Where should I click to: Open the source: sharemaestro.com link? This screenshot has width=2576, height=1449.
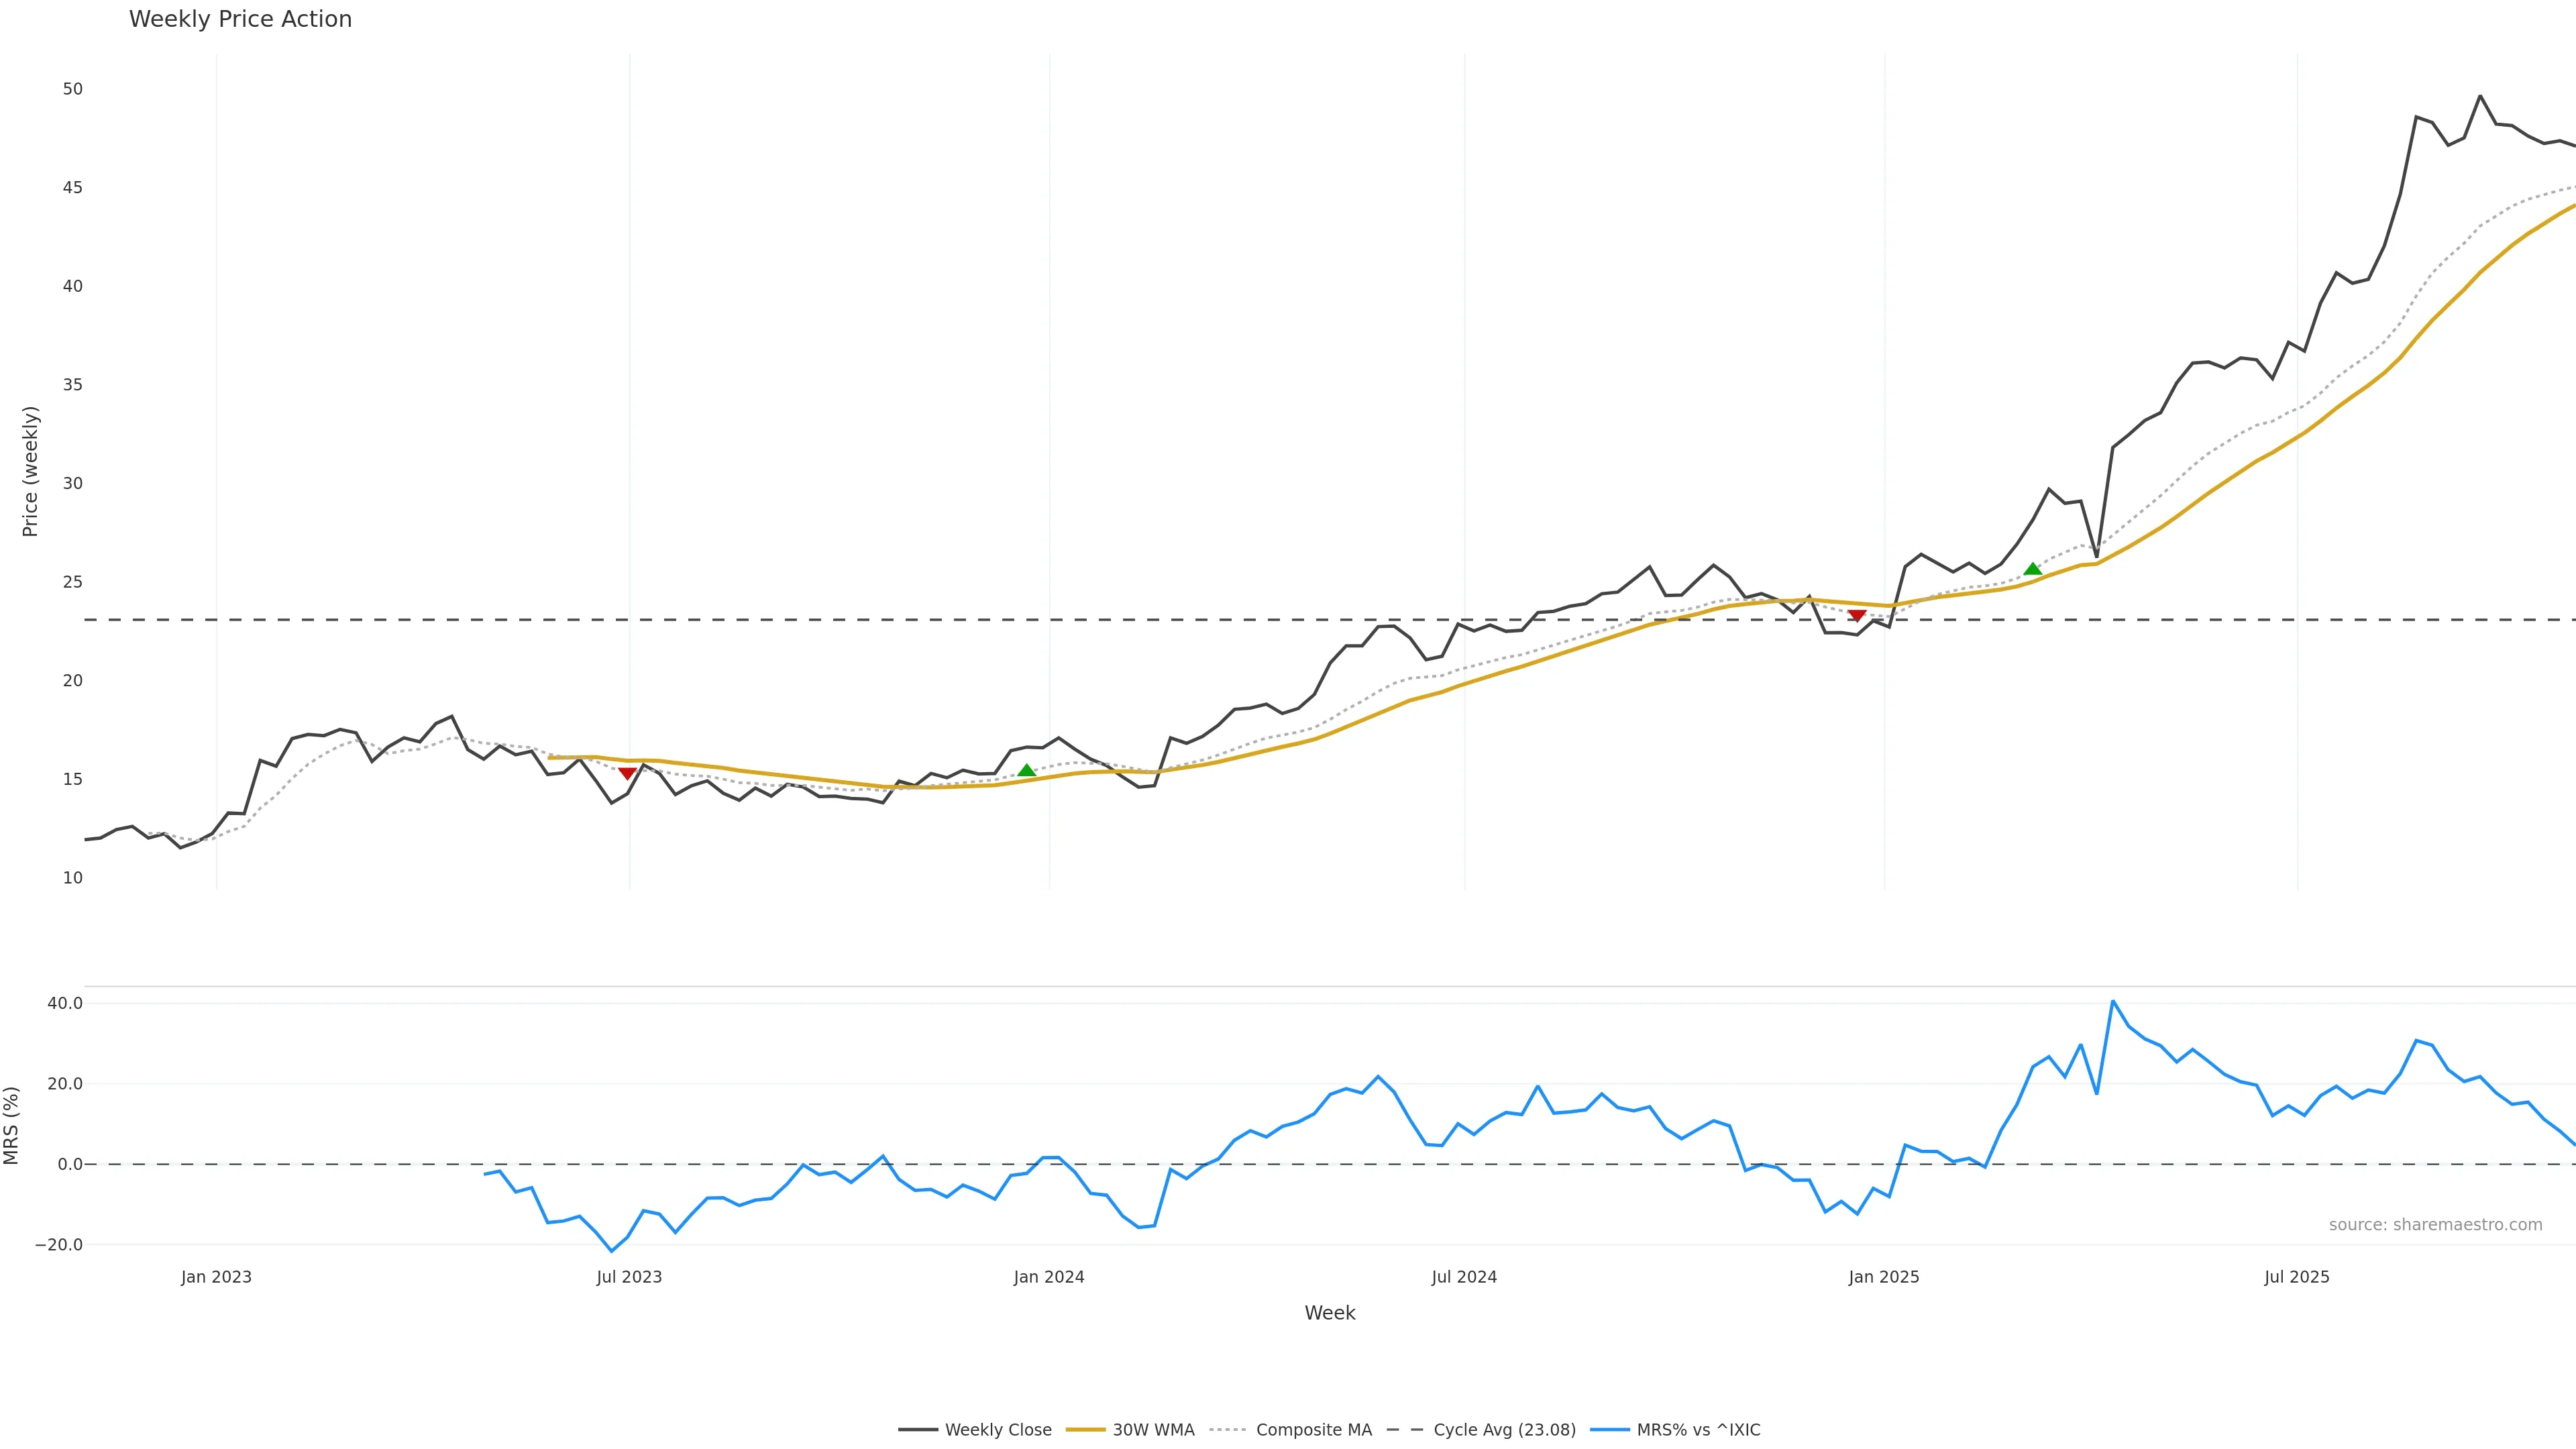pyautogui.click(x=2435, y=1225)
